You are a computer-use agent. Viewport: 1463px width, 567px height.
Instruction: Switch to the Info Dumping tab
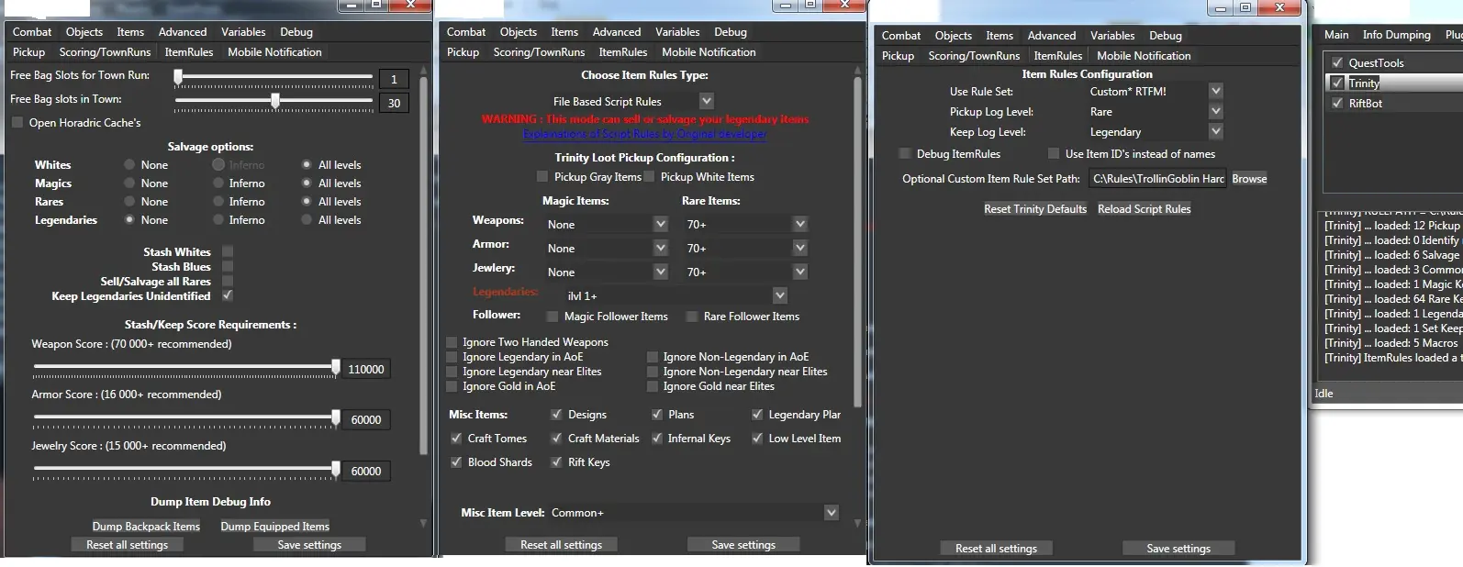(1396, 35)
